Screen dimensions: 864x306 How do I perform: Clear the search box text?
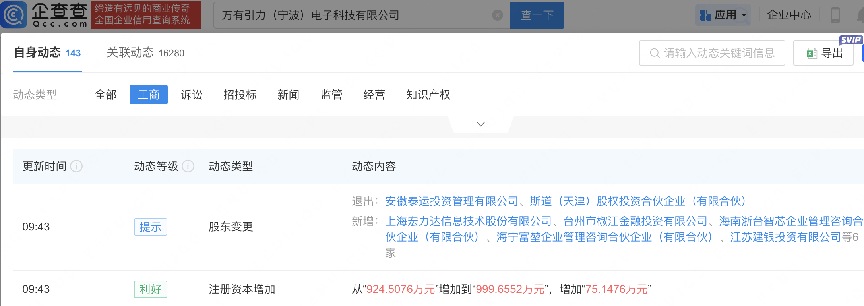click(x=497, y=15)
